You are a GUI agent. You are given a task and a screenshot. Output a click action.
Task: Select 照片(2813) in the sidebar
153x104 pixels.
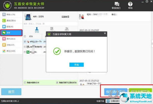pos(11,39)
